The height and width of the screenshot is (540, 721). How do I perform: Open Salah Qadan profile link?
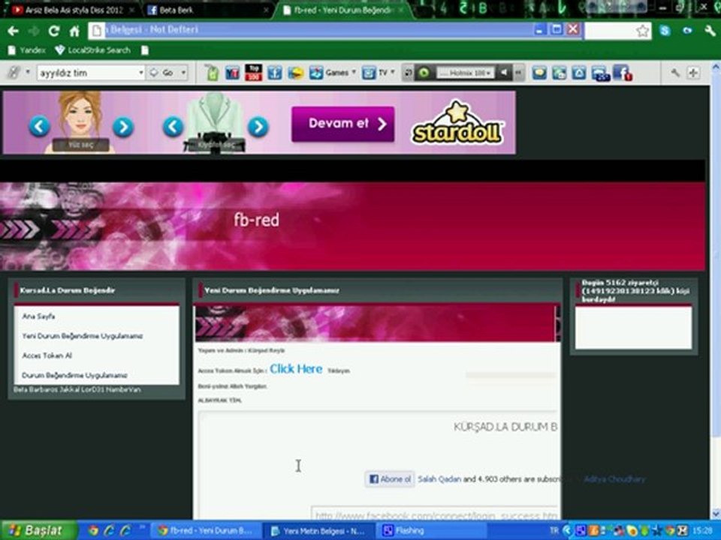(x=439, y=479)
